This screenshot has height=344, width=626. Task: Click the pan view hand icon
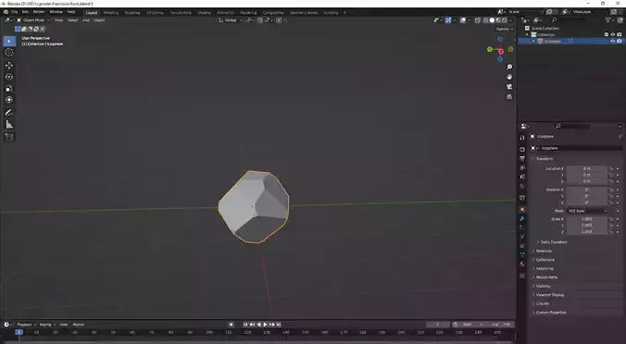click(x=509, y=77)
